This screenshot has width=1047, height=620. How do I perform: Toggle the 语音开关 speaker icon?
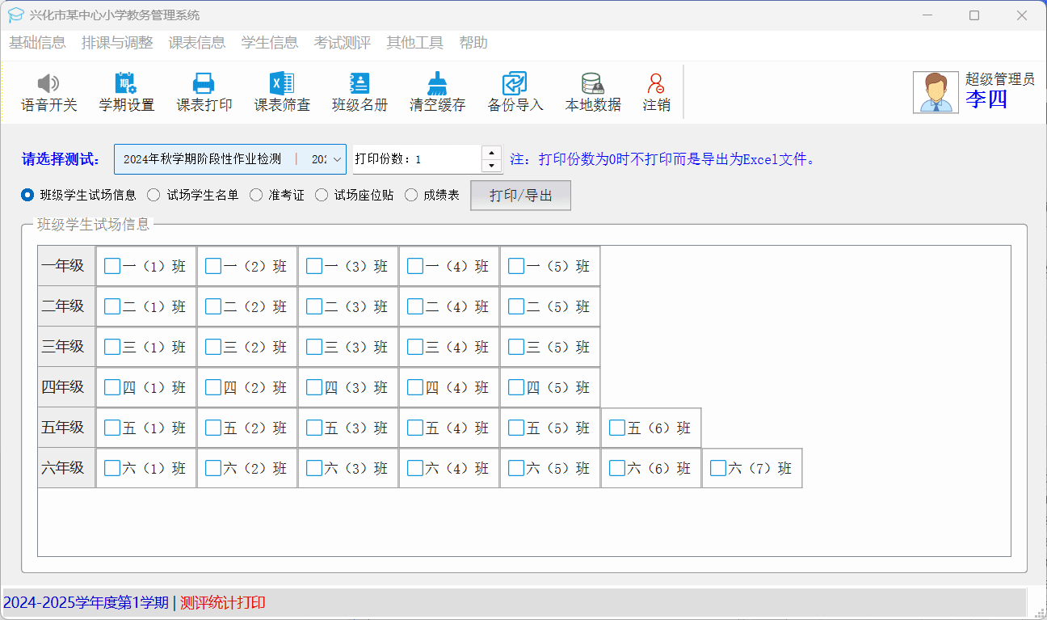pyautogui.click(x=48, y=84)
